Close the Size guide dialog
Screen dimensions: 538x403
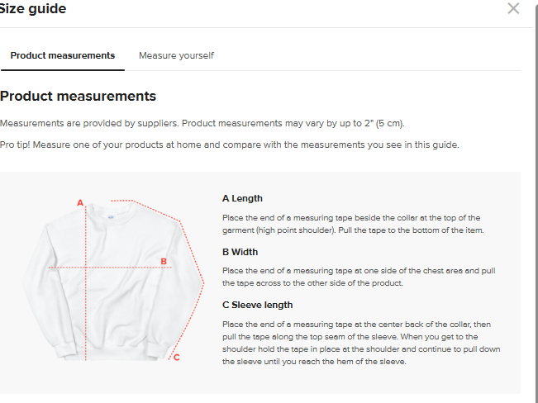coord(513,9)
